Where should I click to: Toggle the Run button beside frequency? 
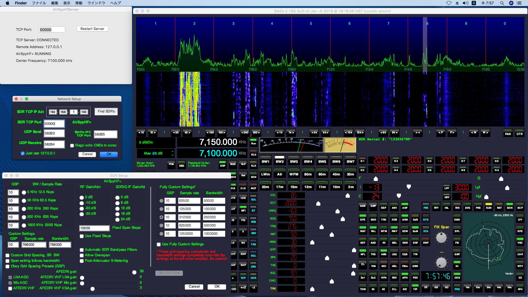pos(253,142)
